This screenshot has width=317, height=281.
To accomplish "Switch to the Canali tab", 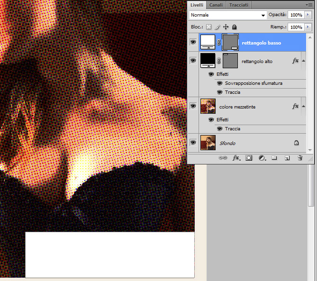I will tap(216, 5).
